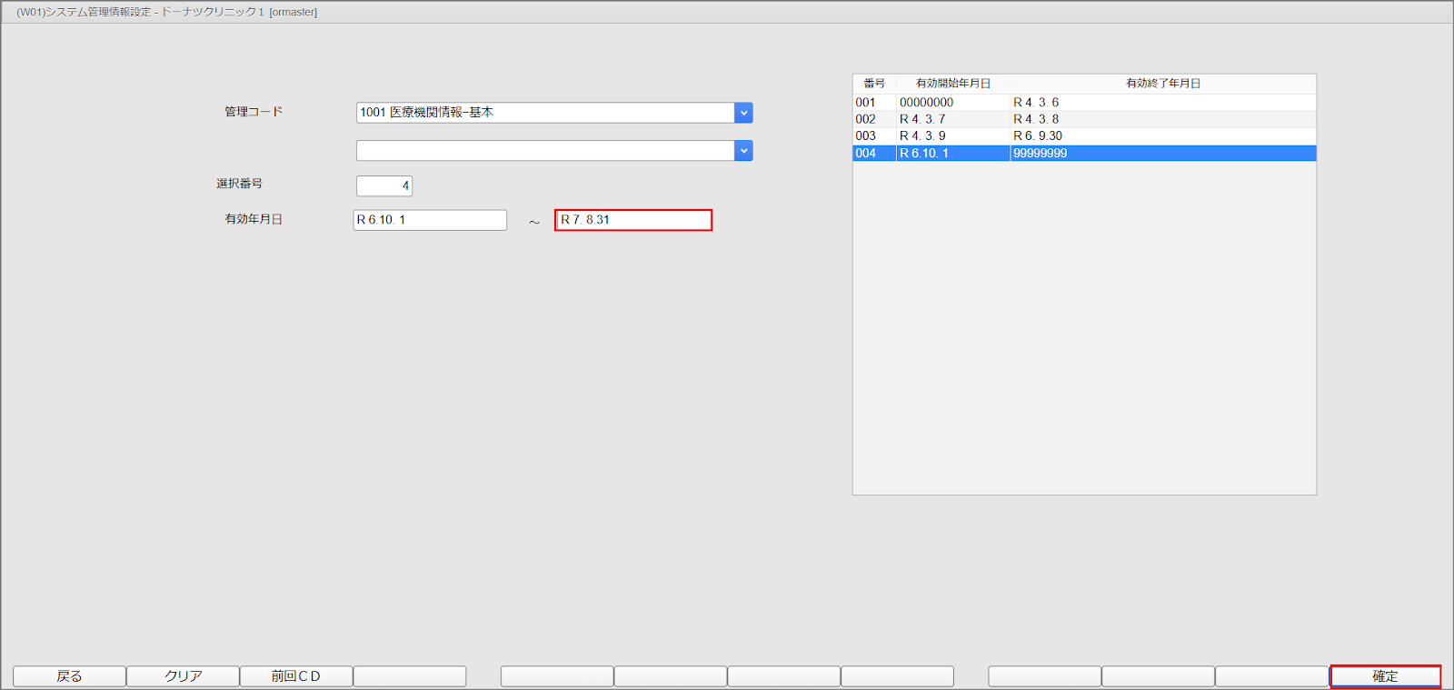The height and width of the screenshot is (690, 1454).
Task: Select row 001 in the validity list
Action: 1083,103
